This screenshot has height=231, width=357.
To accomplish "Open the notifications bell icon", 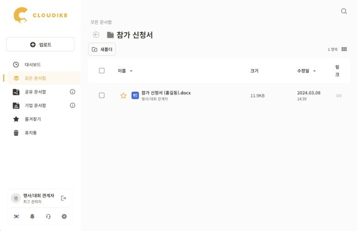I will tap(32, 216).
